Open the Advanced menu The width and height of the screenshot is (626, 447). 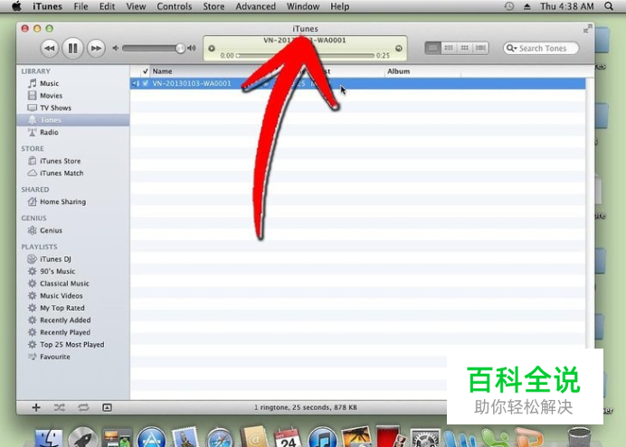click(x=255, y=6)
